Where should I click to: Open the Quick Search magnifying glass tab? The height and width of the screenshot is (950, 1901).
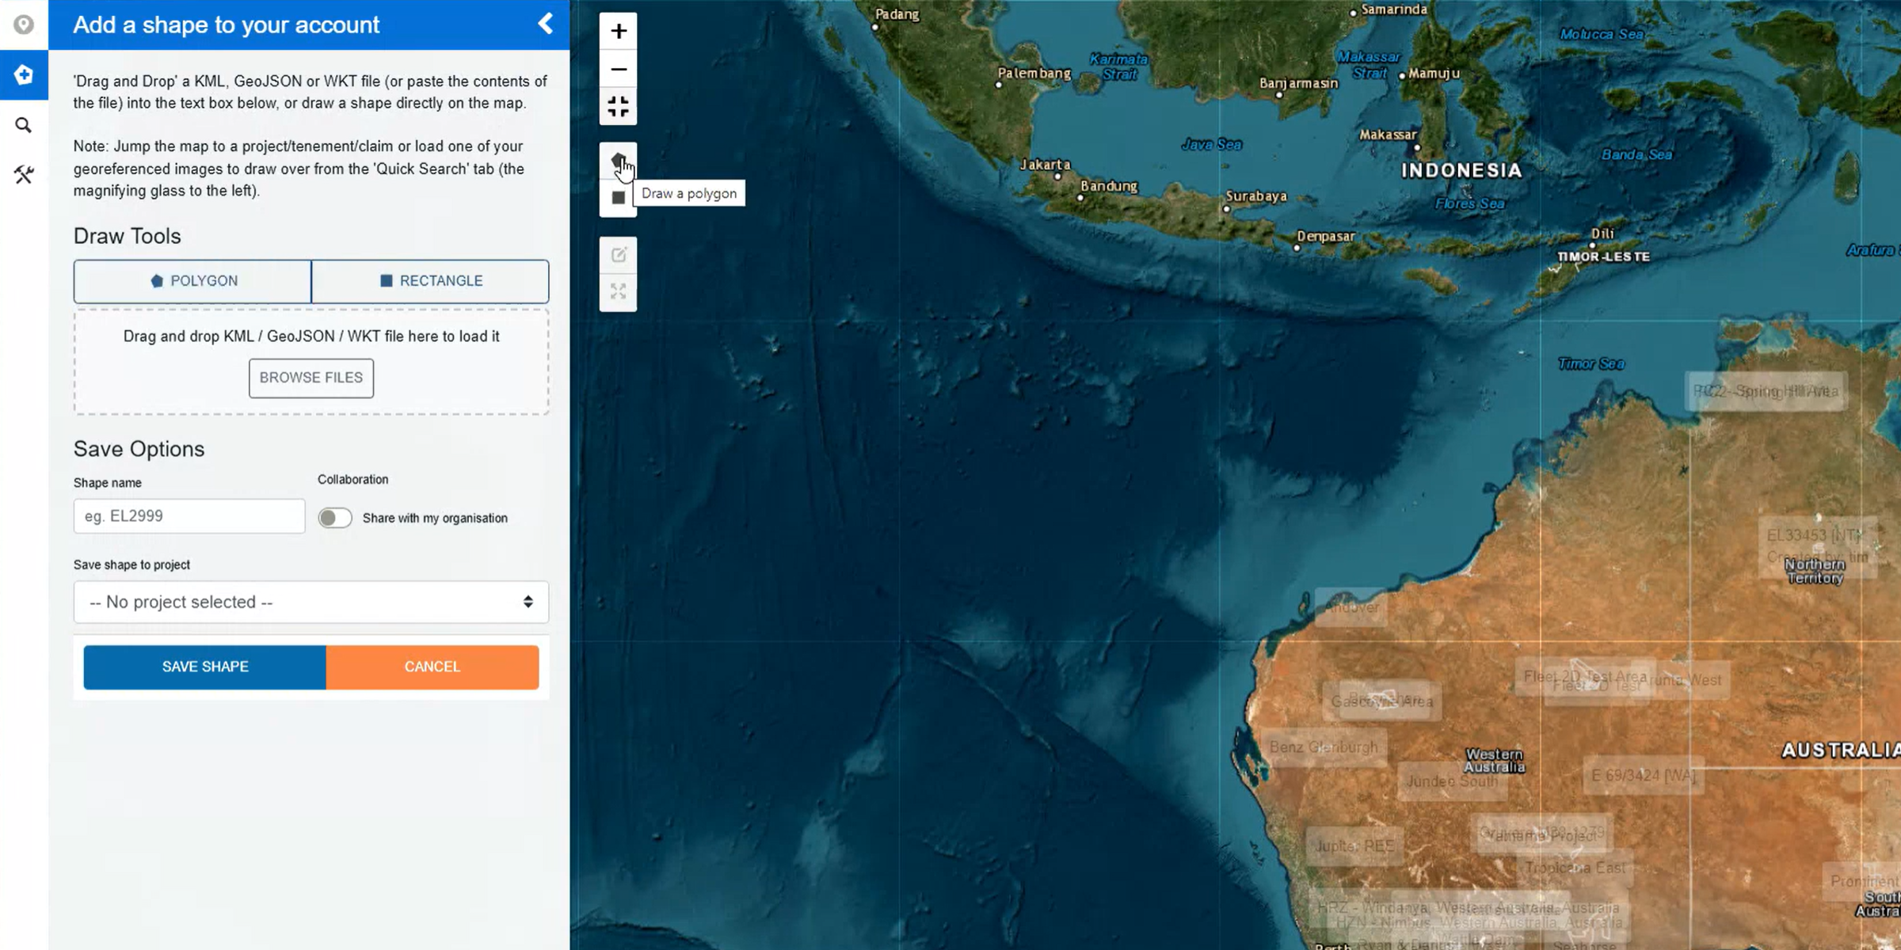click(x=24, y=125)
